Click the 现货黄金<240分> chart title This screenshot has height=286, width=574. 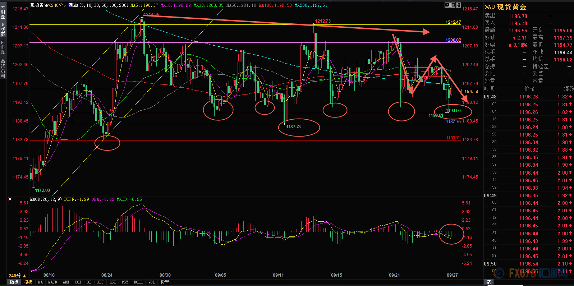pos(49,5)
